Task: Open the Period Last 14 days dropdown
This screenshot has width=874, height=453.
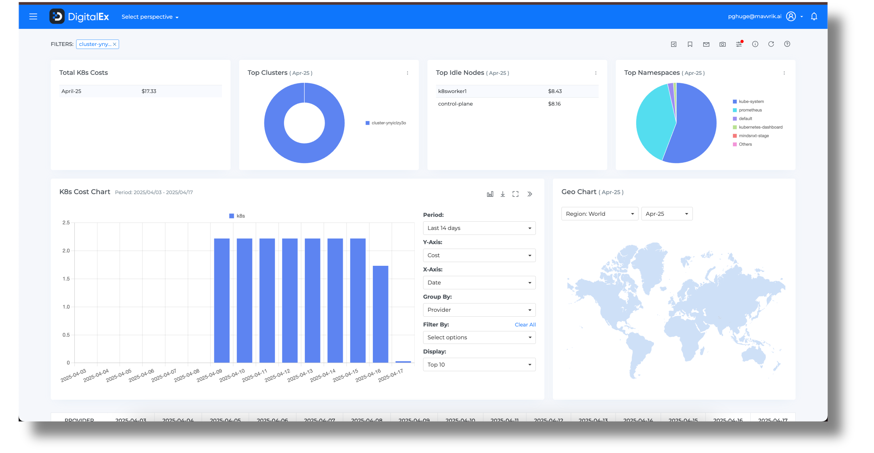Action: 479,228
